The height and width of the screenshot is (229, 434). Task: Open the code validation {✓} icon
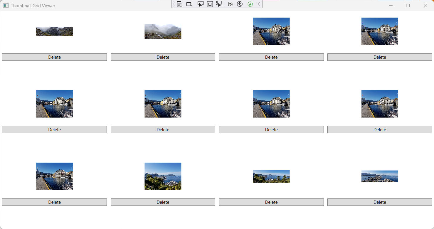230,4
